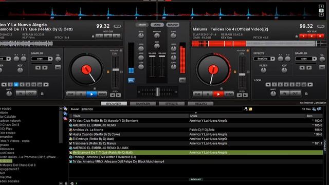Select the SCRATCH center panel

(173, 25)
